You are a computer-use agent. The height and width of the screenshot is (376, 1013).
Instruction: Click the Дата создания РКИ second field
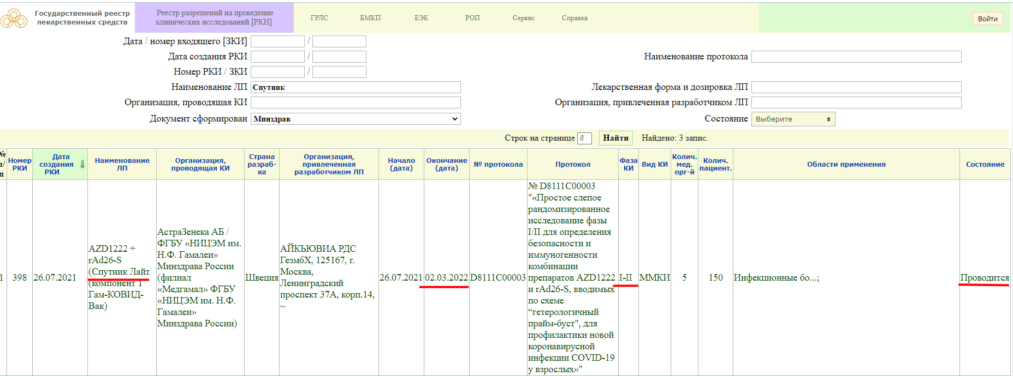coord(339,57)
